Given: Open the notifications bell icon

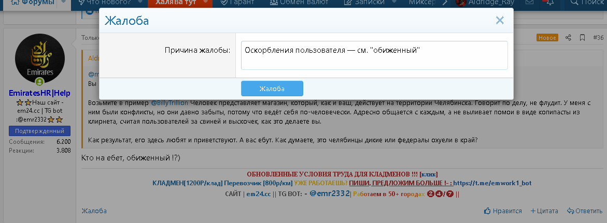Looking at the screenshot, I should [550, 3].
